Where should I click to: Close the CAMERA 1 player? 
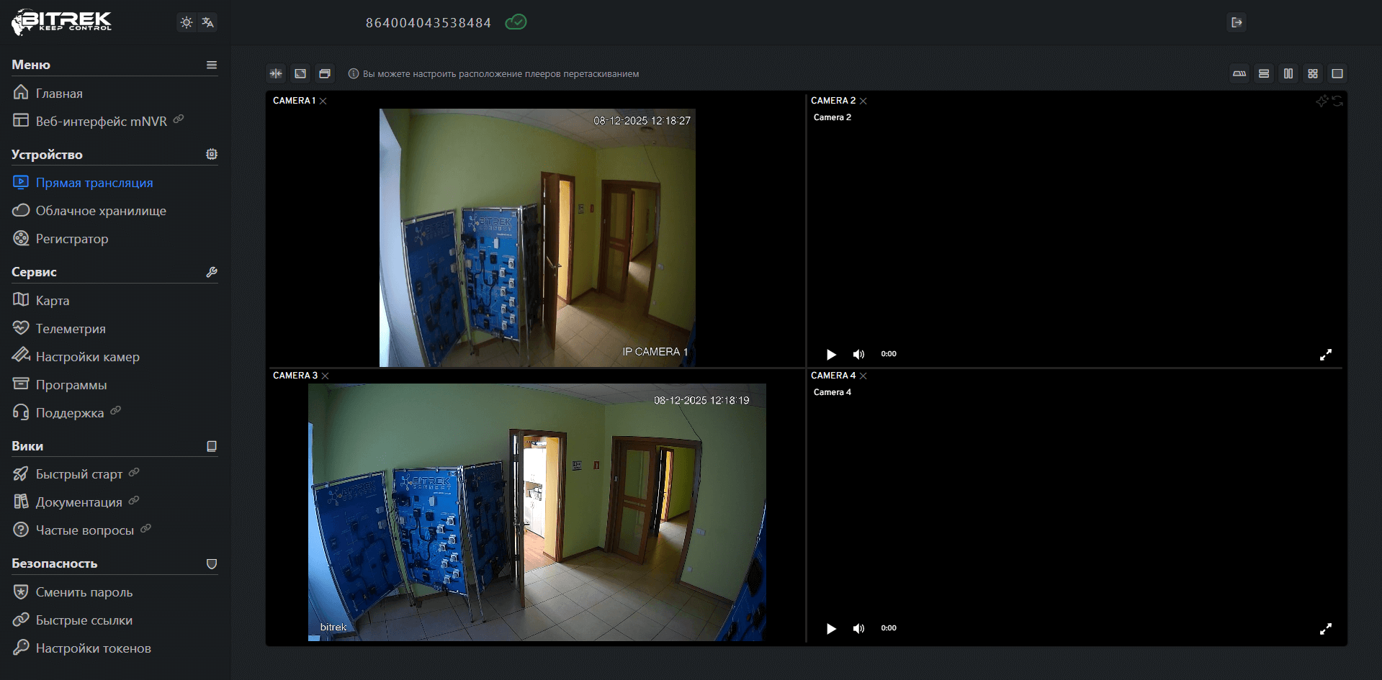pos(323,101)
